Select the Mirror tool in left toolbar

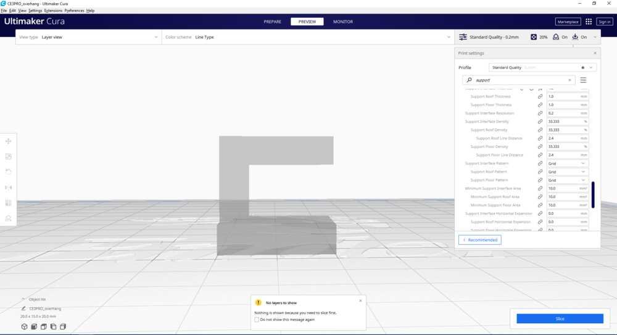pos(8,188)
